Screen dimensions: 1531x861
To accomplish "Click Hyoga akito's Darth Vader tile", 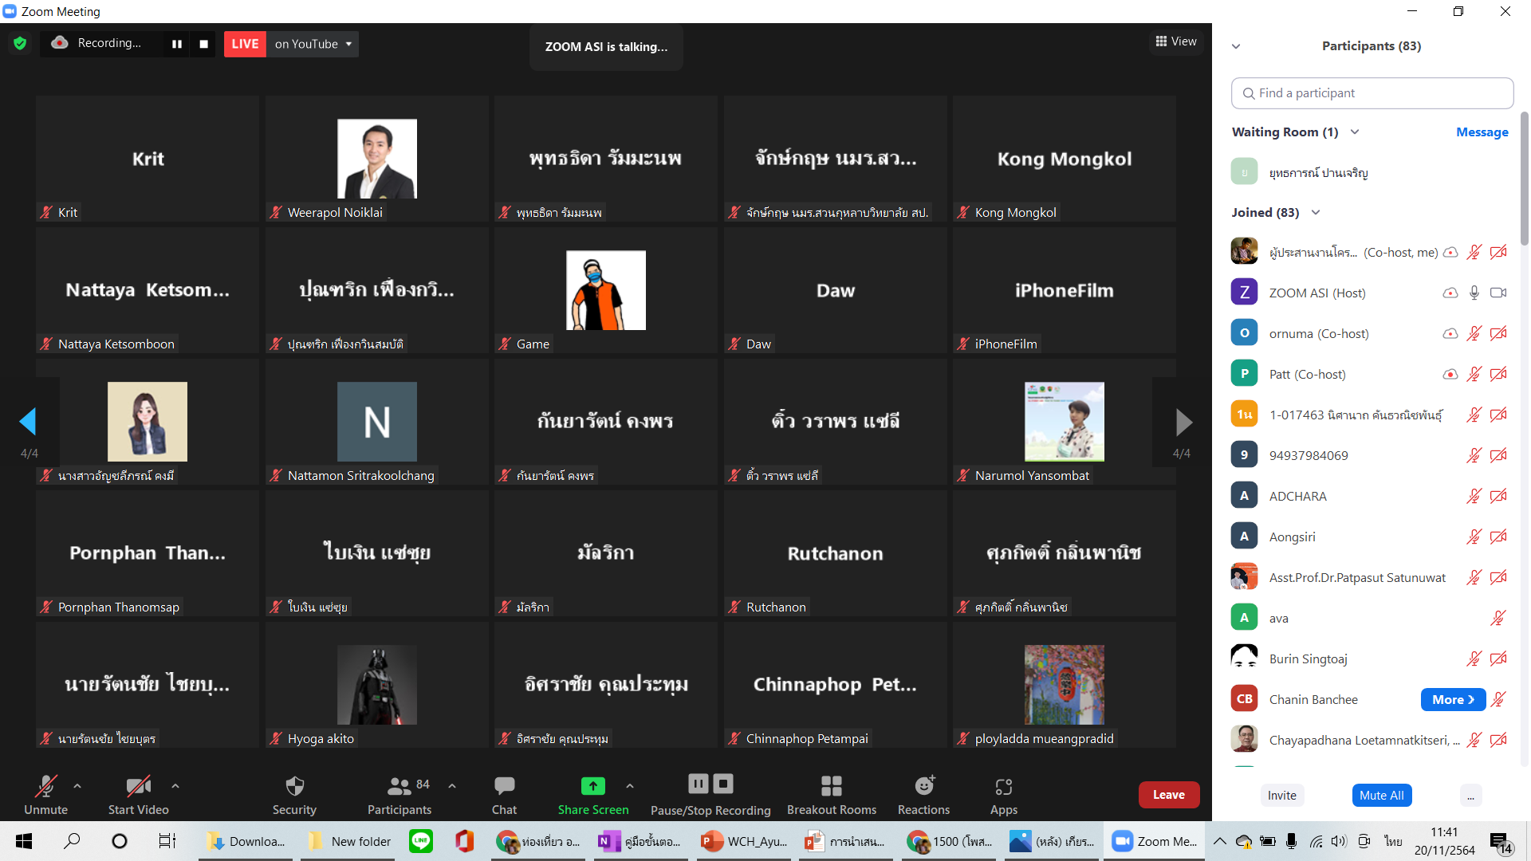I will click(x=377, y=685).
